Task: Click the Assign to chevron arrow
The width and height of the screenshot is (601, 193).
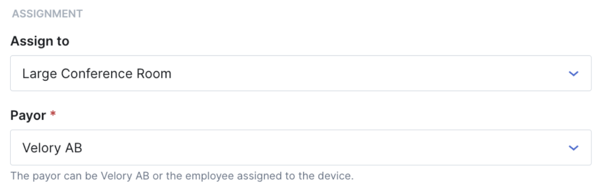Action: (x=573, y=73)
